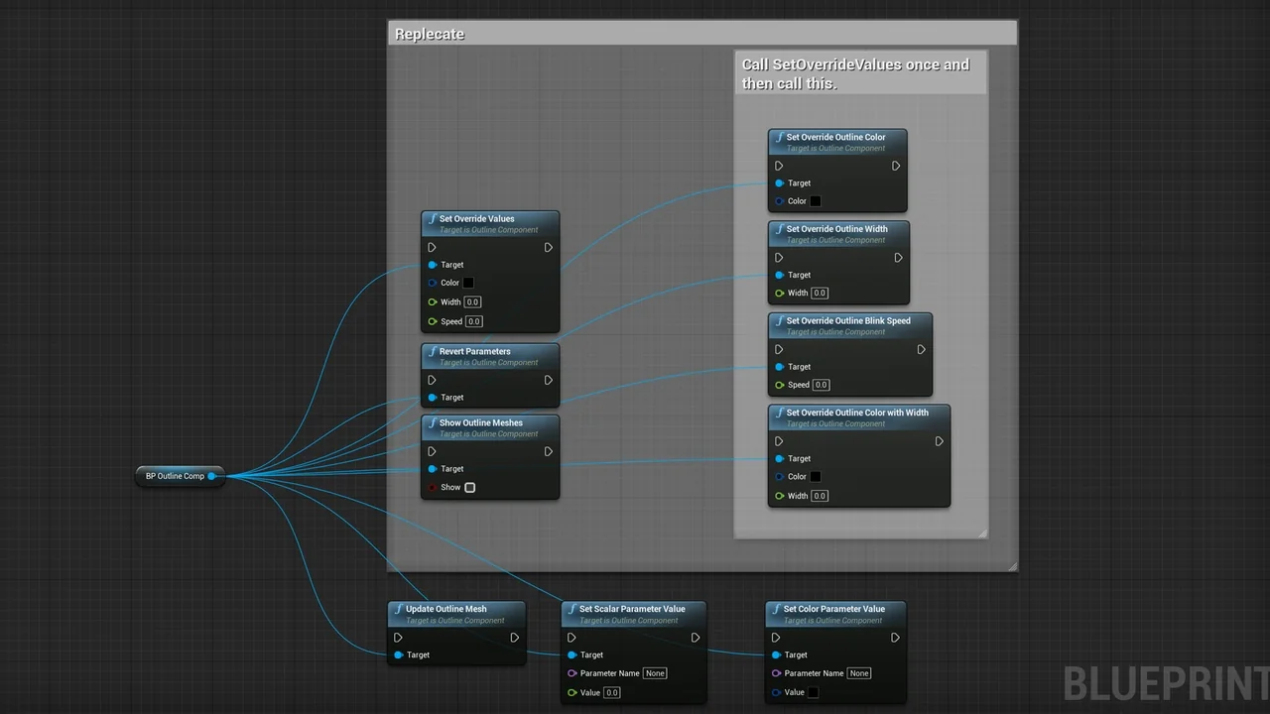The image size is (1270, 714).
Task: Toggle the Show checkbox on Show Outline Meshes
Action: click(x=469, y=487)
